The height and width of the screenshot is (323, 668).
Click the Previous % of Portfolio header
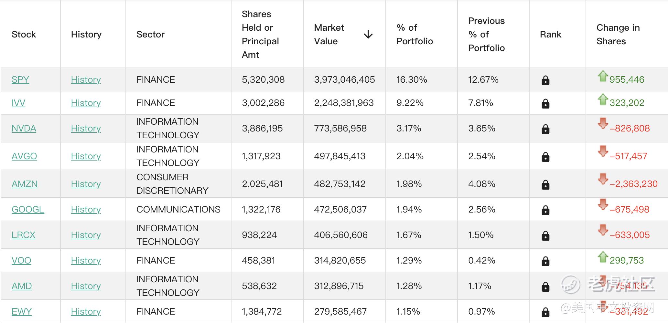pyautogui.click(x=486, y=34)
